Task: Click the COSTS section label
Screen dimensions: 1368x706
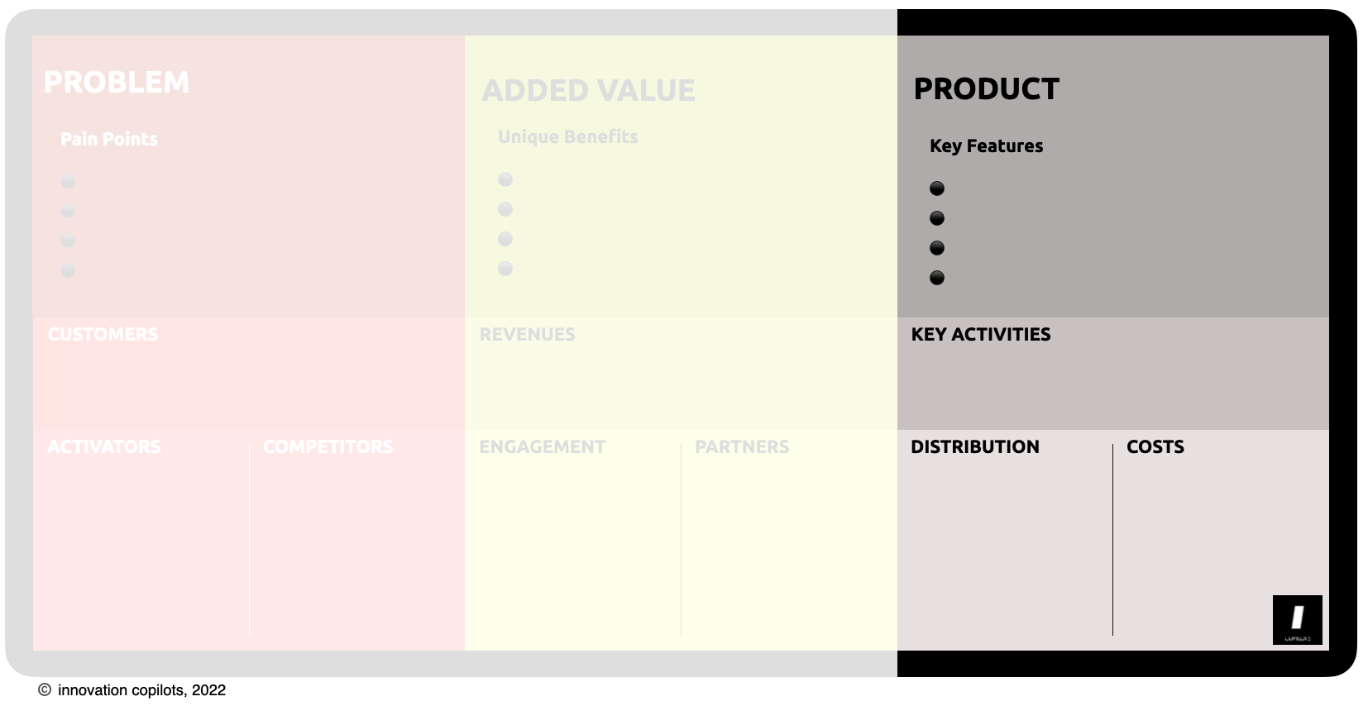Action: 1155,446
